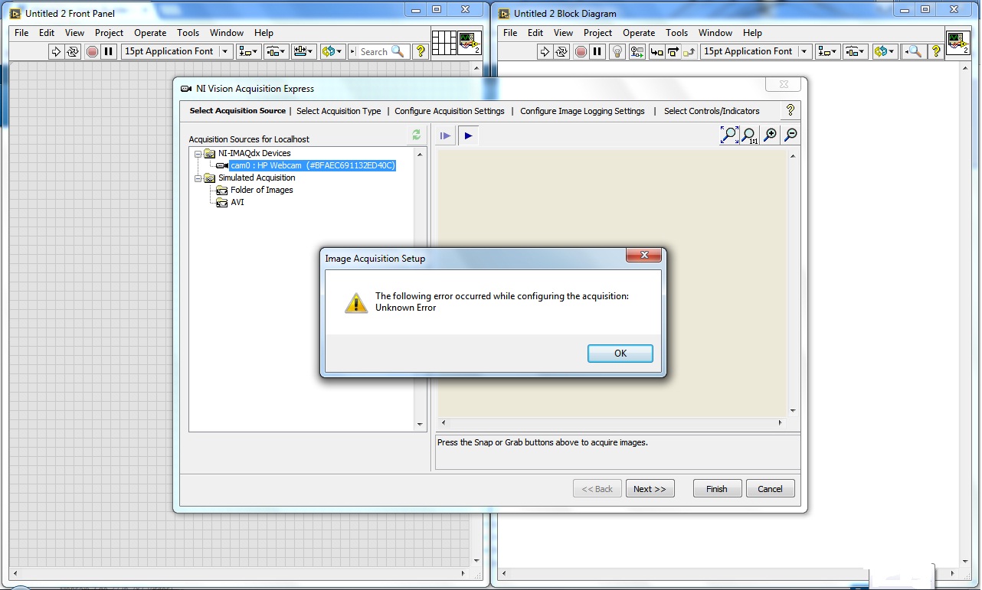Refresh the acquisition sources list

pos(416,135)
